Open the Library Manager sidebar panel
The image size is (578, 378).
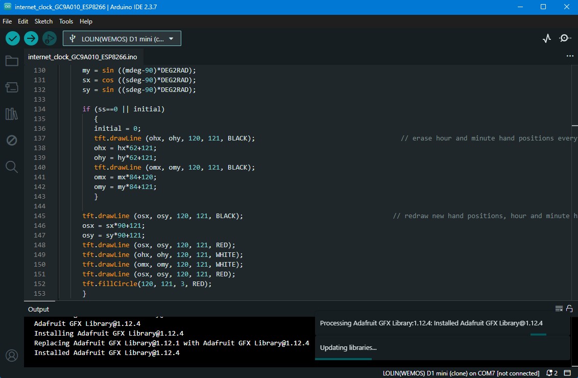[x=12, y=114]
